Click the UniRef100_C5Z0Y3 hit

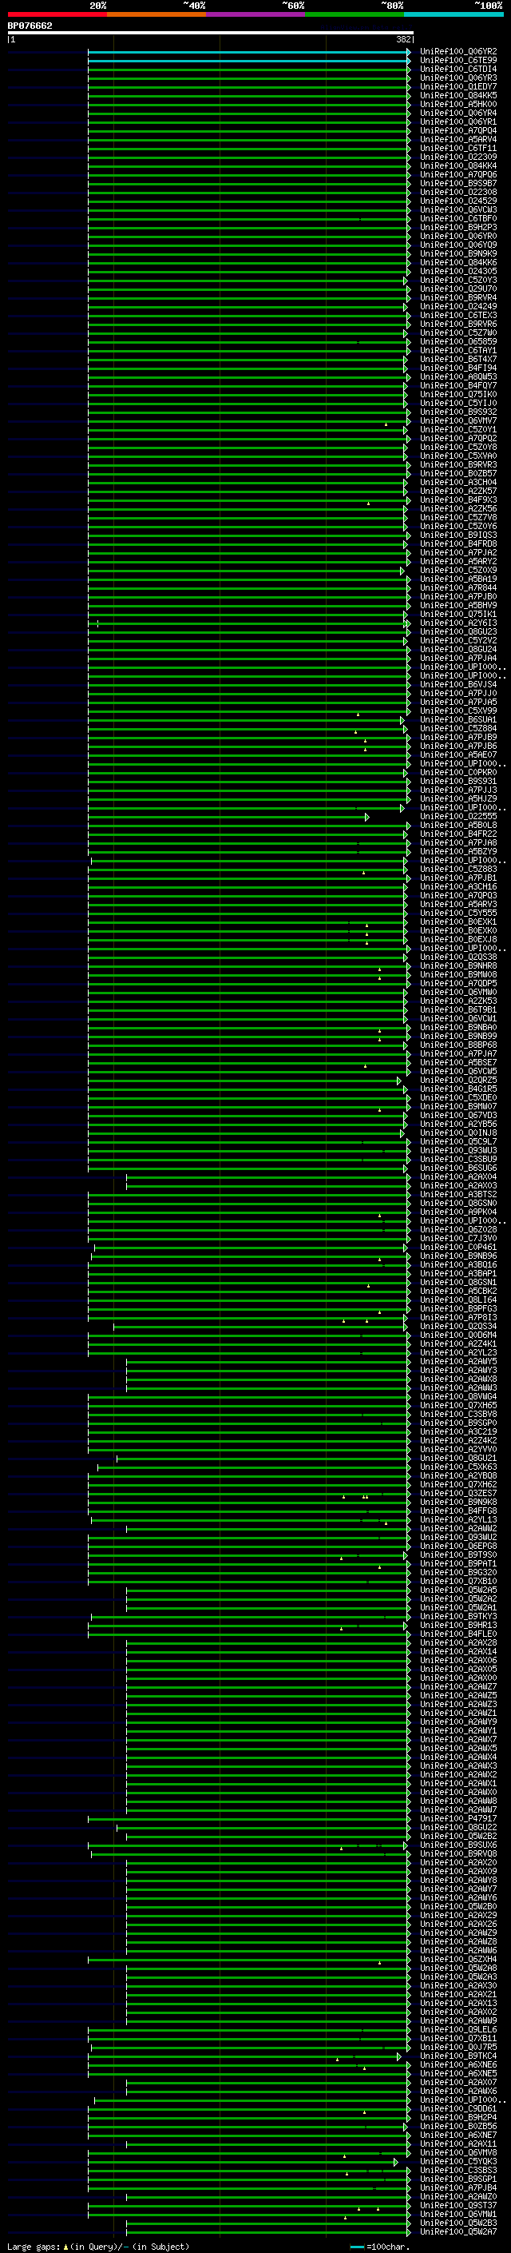458,281
